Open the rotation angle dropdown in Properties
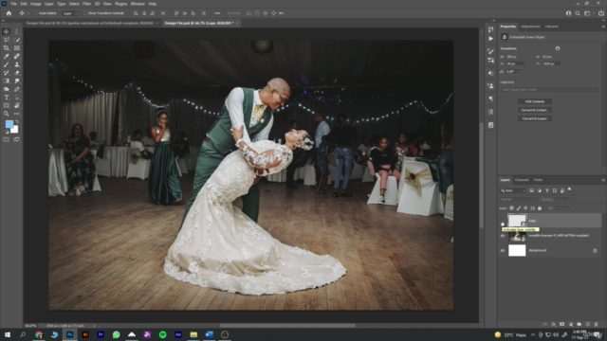 point(520,72)
